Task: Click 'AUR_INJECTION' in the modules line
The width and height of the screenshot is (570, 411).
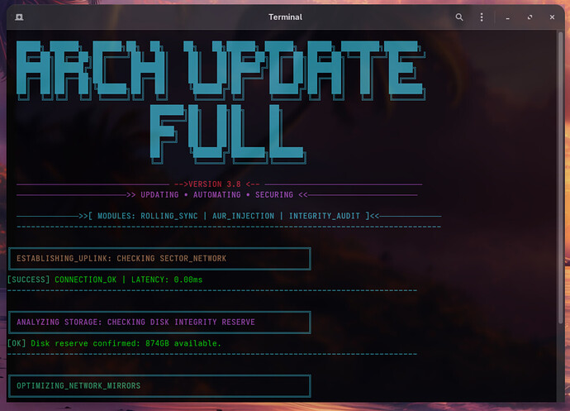Action: 243,216
